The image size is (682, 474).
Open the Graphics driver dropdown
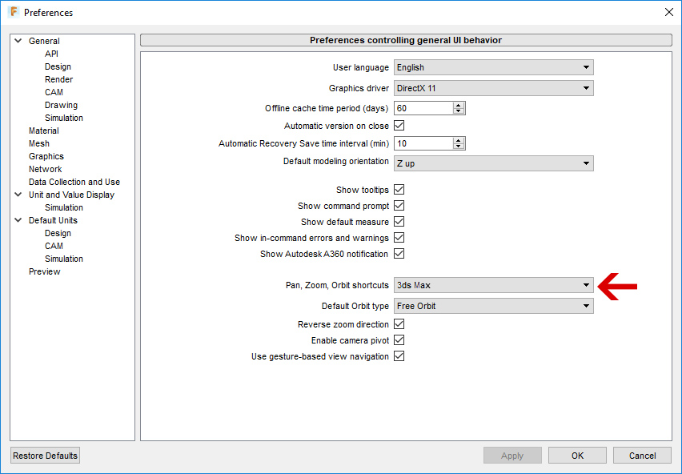pos(494,88)
